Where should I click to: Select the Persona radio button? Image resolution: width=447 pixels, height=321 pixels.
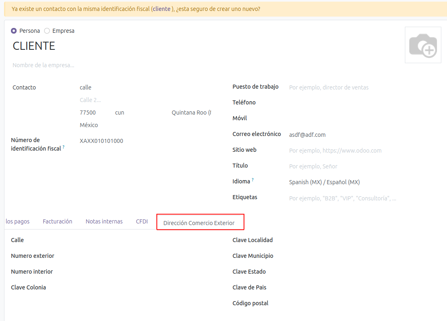[14, 31]
